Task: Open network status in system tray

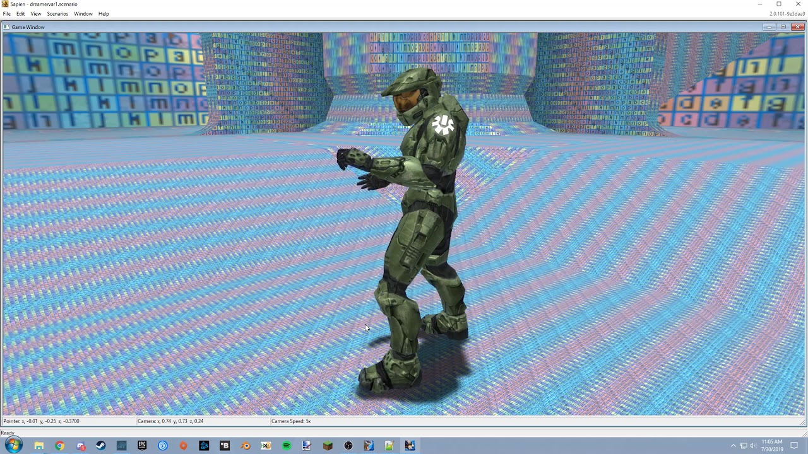Action: [x=743, y=446]
